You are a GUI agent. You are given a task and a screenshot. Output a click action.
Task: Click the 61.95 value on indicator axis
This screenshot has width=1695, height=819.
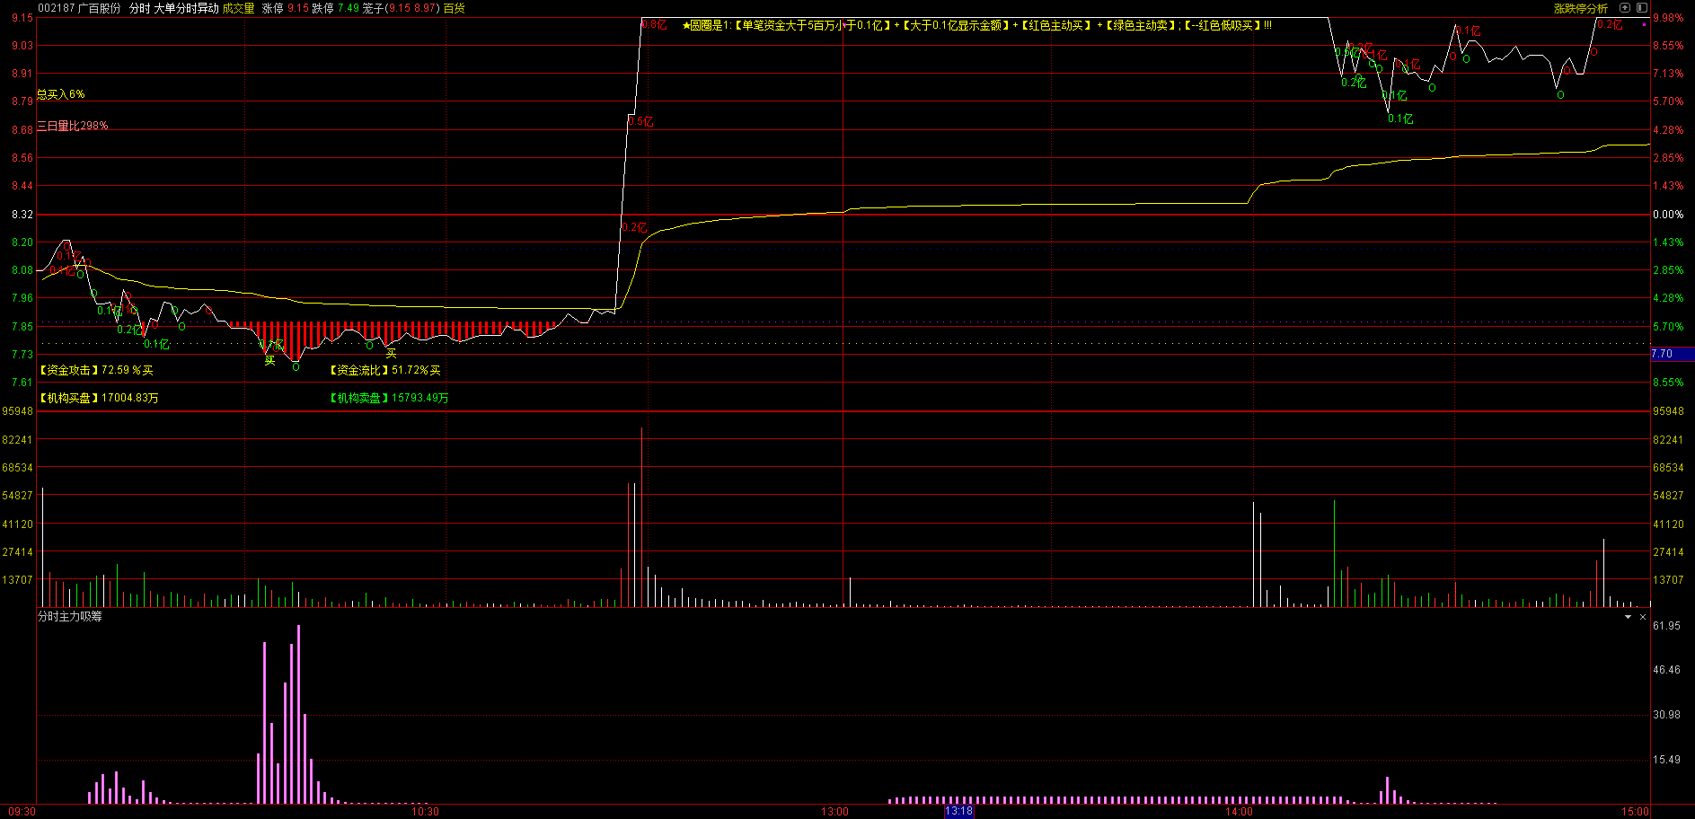[1666, 626]
